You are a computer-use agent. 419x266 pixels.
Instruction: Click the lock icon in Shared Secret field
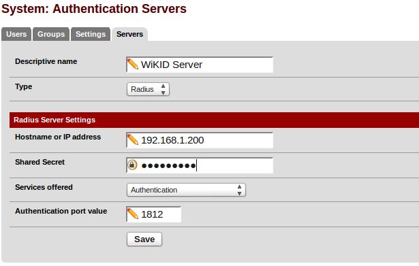click(132, 165)
